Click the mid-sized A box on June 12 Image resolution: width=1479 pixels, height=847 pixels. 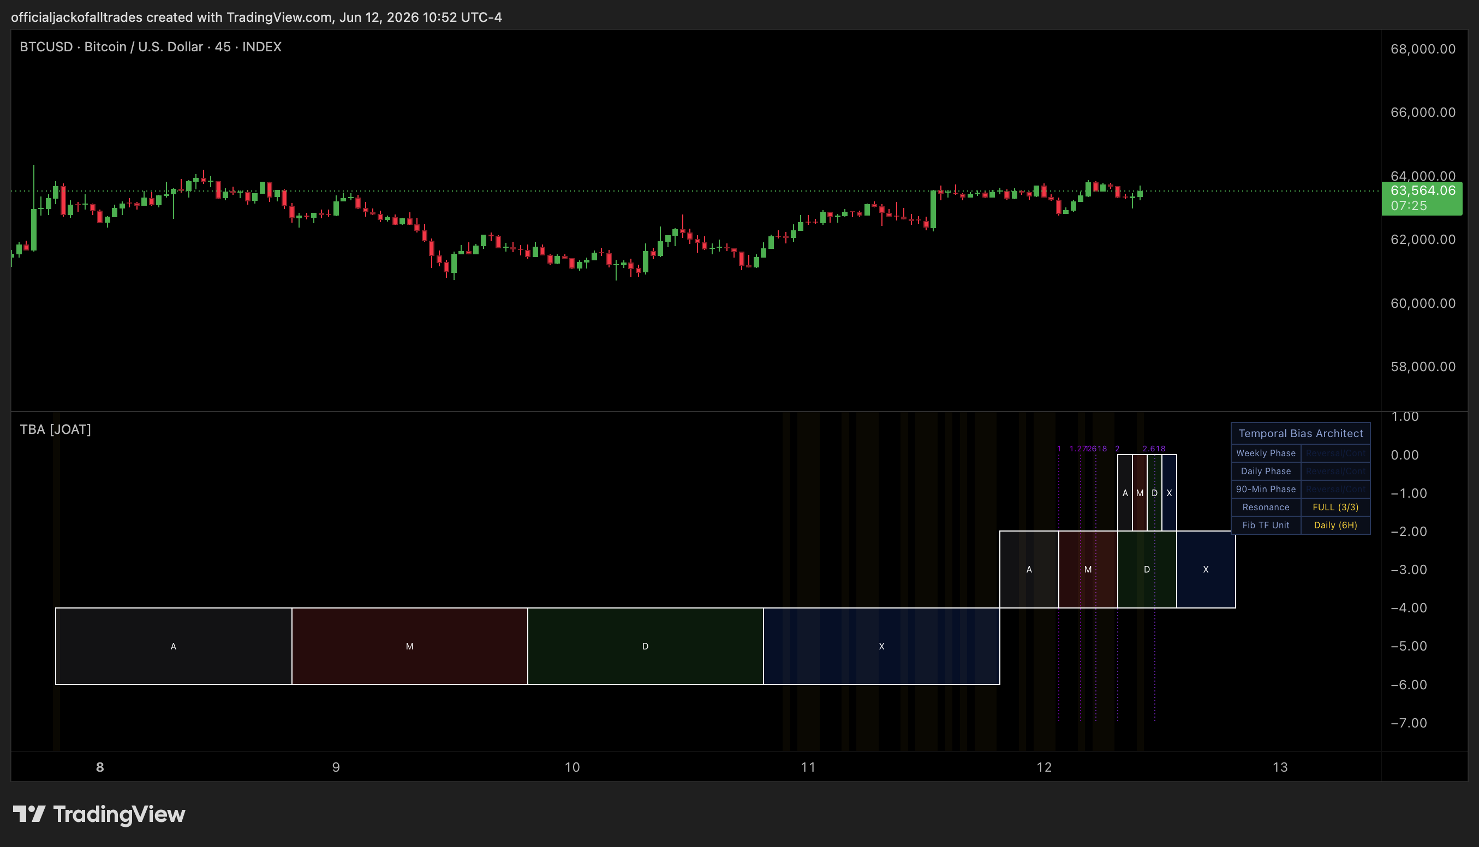tap(1029, 570)
